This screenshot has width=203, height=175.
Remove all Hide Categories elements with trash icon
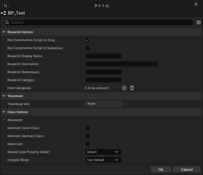[x=132, y=88]
